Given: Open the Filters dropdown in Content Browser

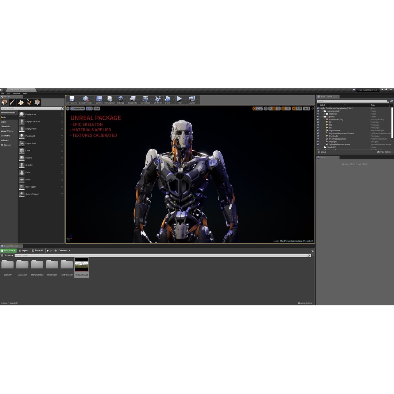Looking at the screenshot, I should tap(9, 255).
